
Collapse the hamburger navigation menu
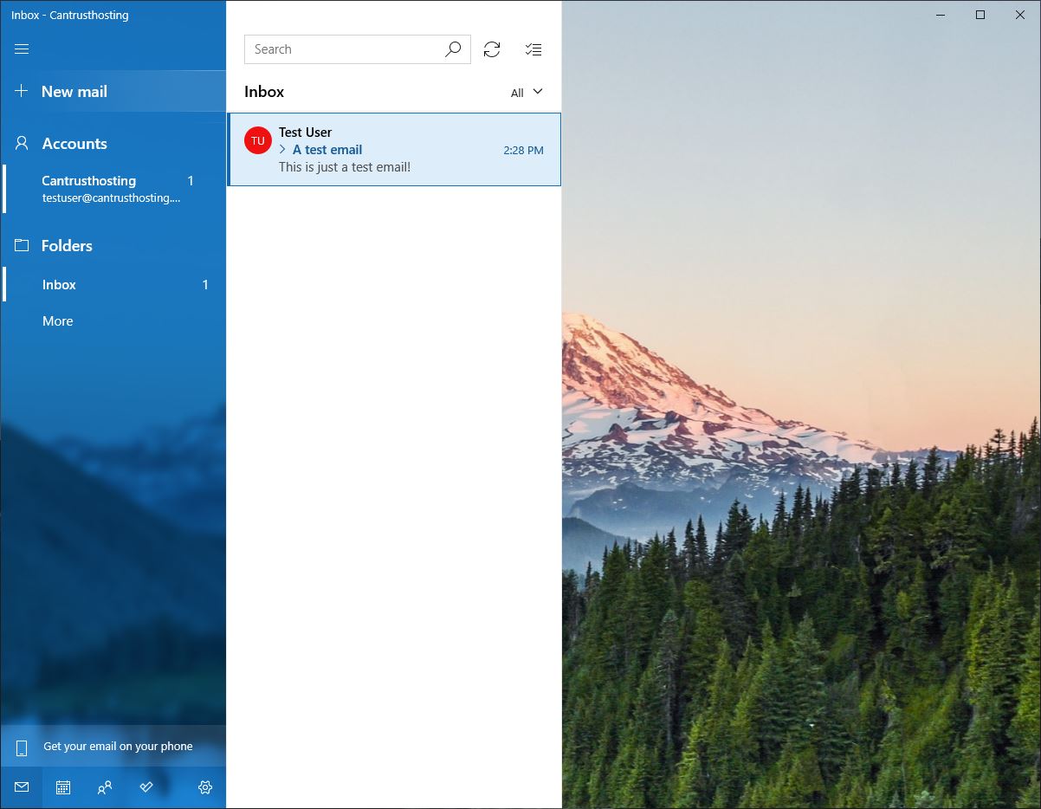(22, 49)
